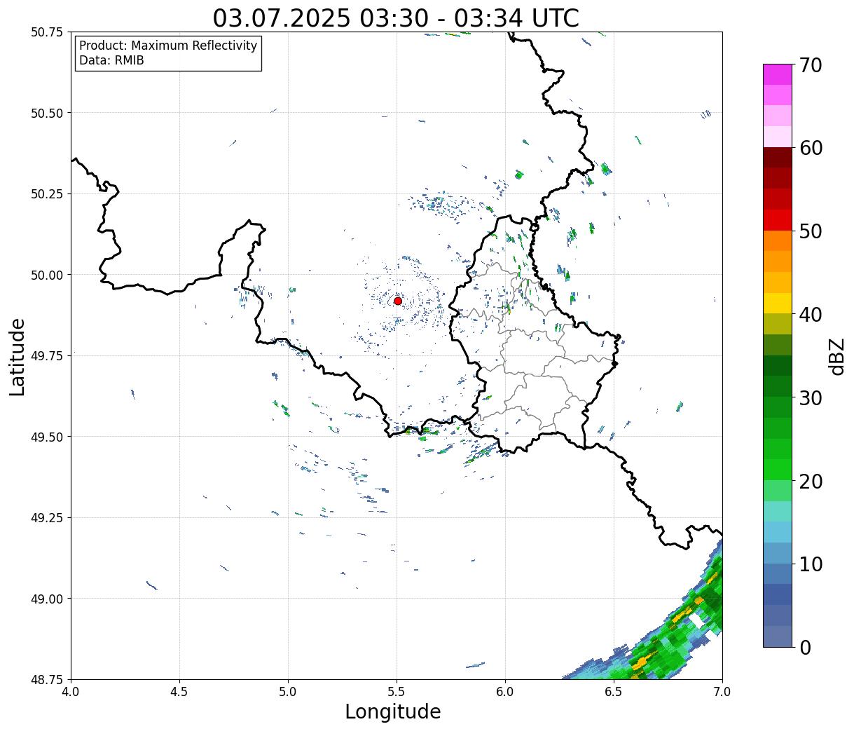Select the 'Data: RMIB' text line

click(111, 60)
